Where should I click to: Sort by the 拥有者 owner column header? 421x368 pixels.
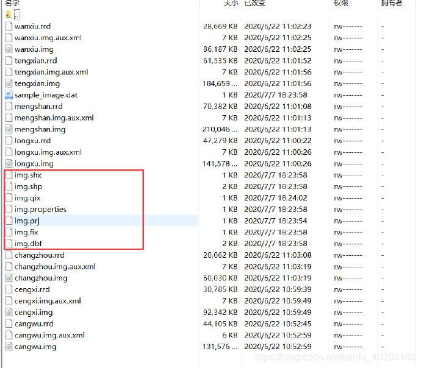click(392, 2)
